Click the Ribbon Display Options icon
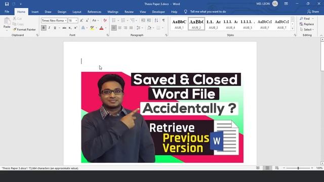Screen dimensions: 324x182 coord(286,4)
